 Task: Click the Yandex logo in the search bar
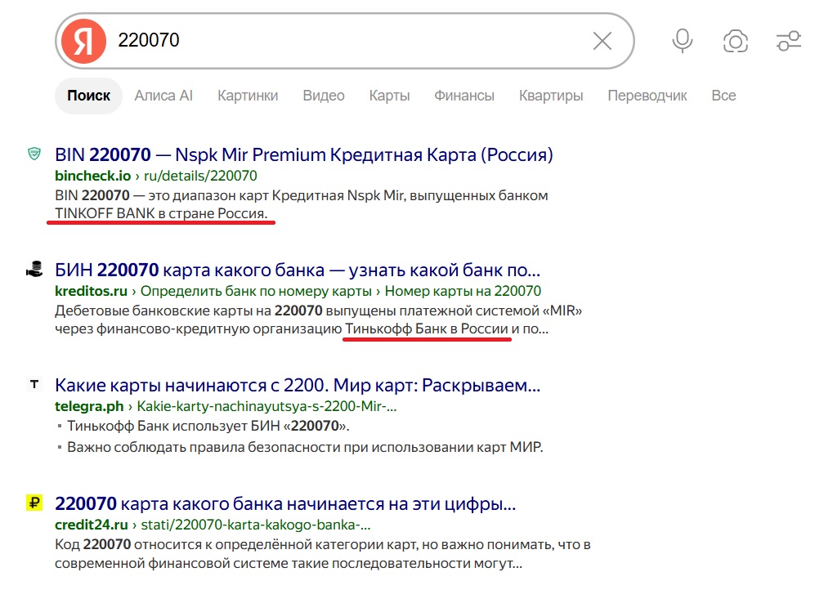pos(83,41)
